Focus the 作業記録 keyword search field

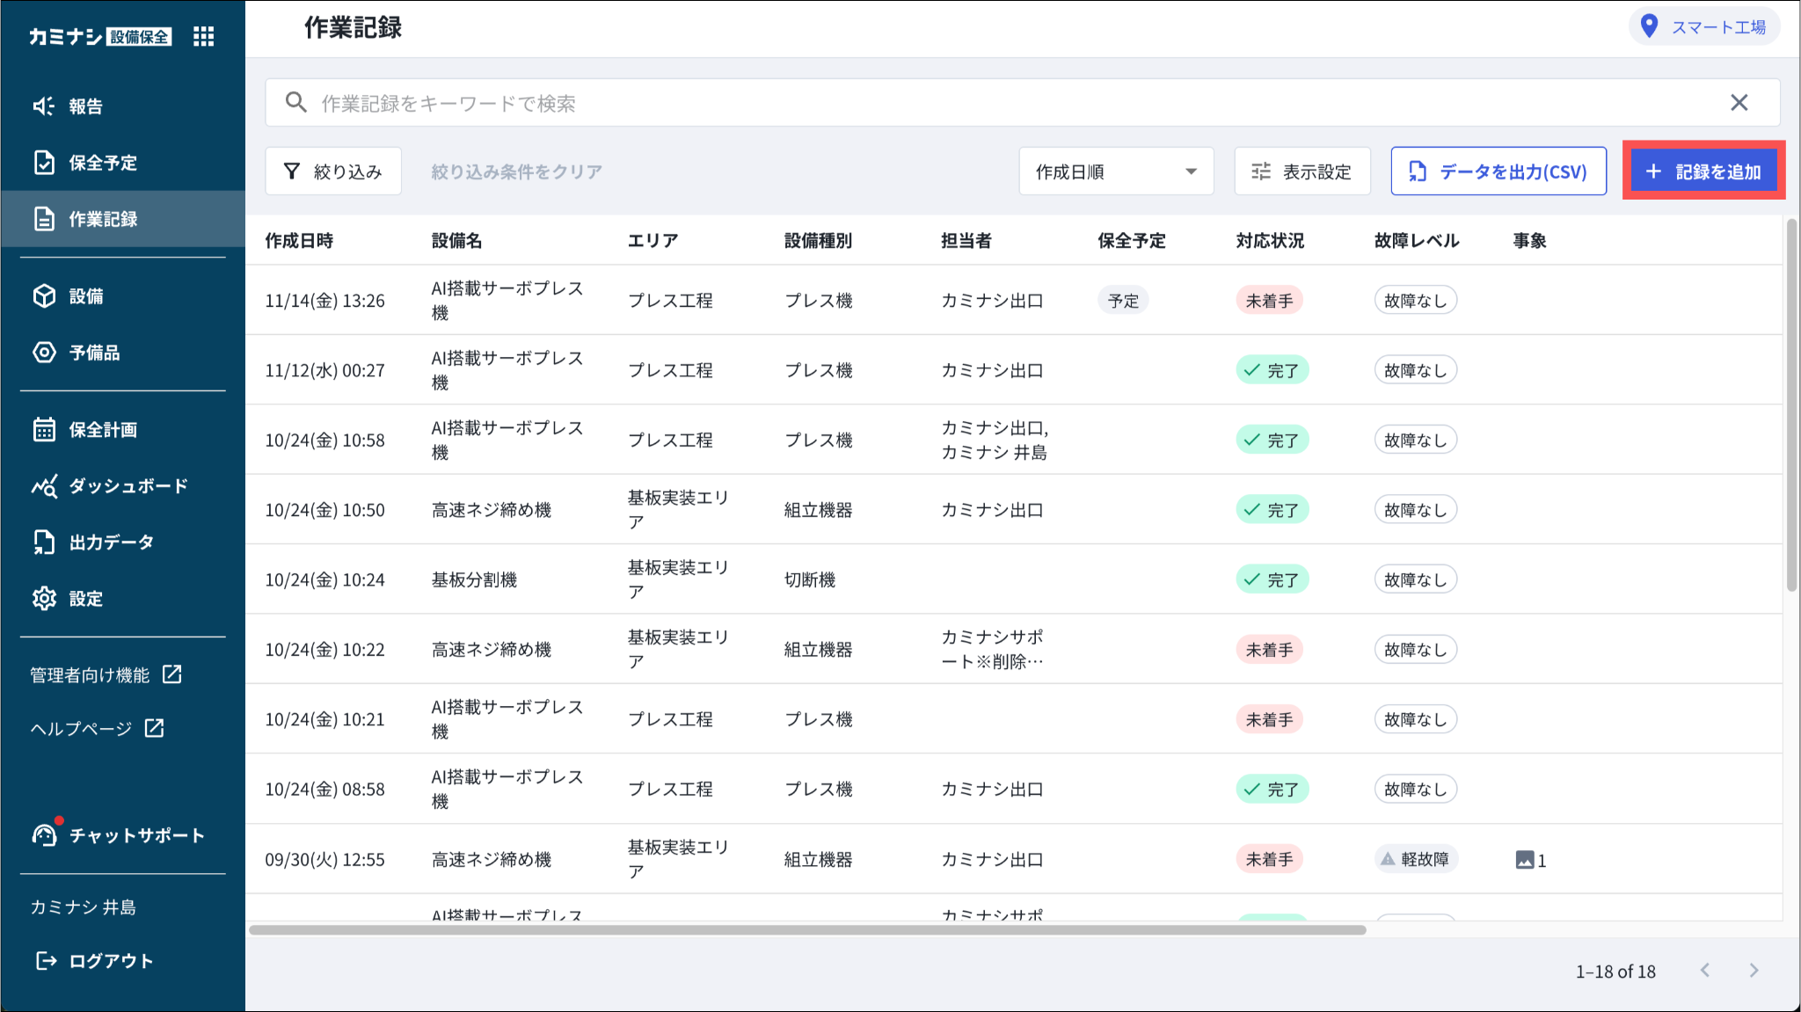967,103
